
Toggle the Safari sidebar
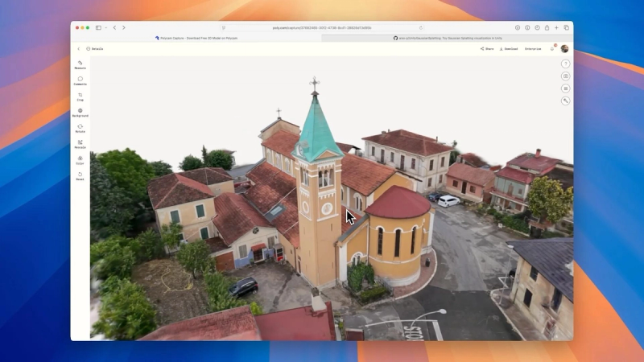[x=98, y=27]
